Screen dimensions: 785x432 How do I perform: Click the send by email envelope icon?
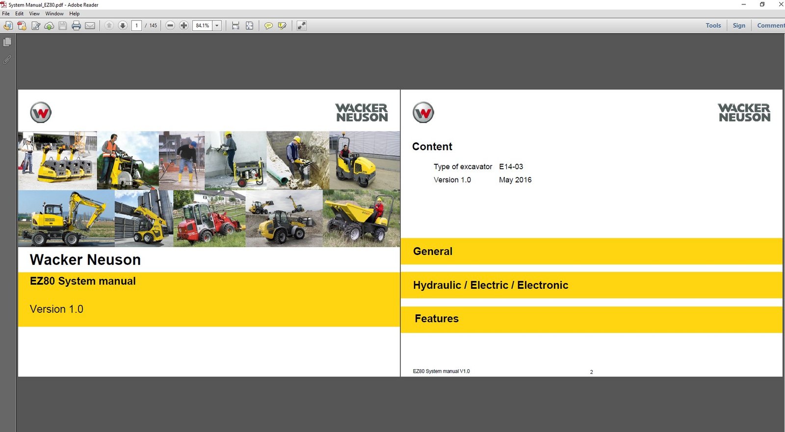click(x=90, y=25)
